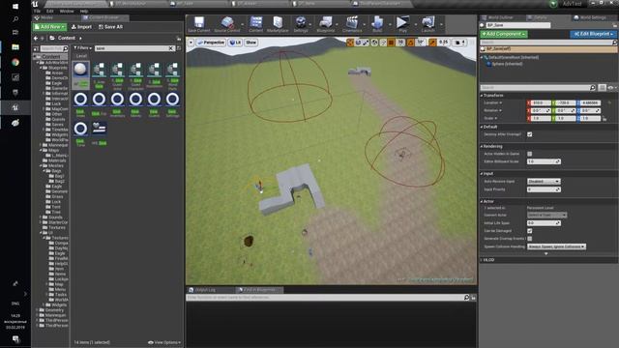The width and height of the screenshot is (619, 348).
Task: Toggle Destroy After Overlap checkbox
Action: (529, 134)
